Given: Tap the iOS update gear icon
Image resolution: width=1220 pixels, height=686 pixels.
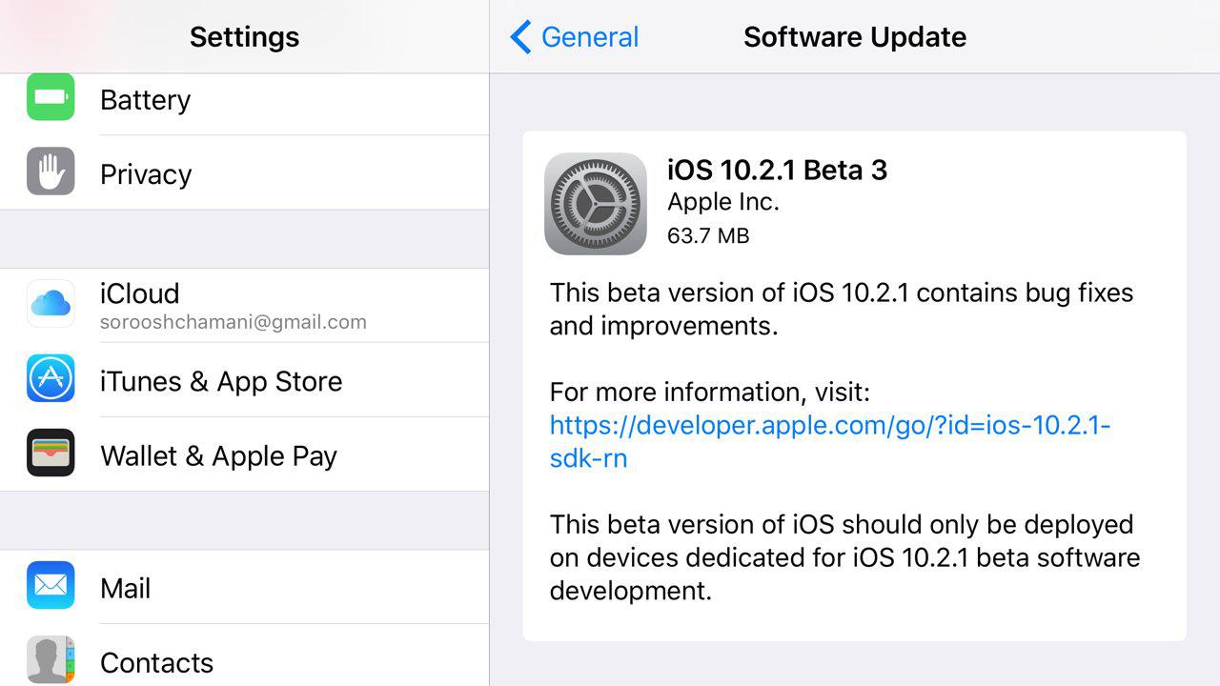Looking at the screenshot, I should coord(596,204).
